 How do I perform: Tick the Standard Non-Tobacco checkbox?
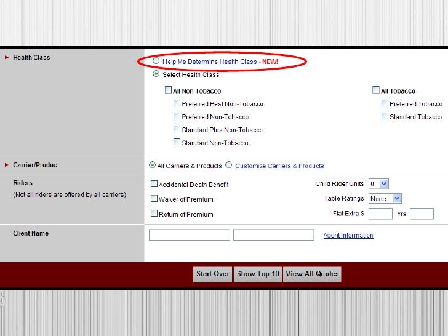(177, 142)
